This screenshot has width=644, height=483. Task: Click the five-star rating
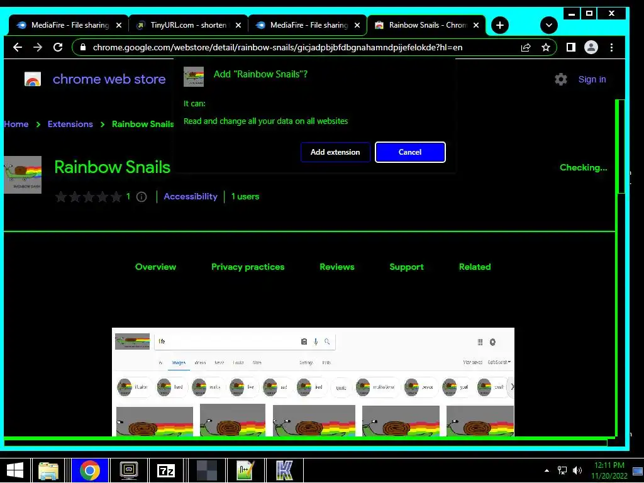[x=89, y=197]
